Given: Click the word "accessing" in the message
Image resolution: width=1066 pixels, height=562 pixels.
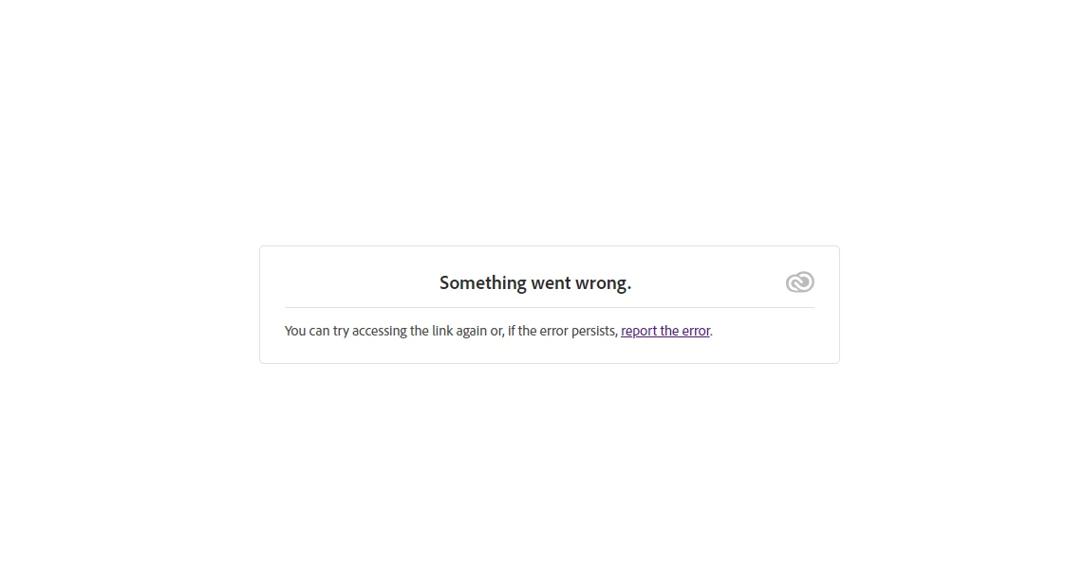Looking at the screenshot, I should (380, 331).
